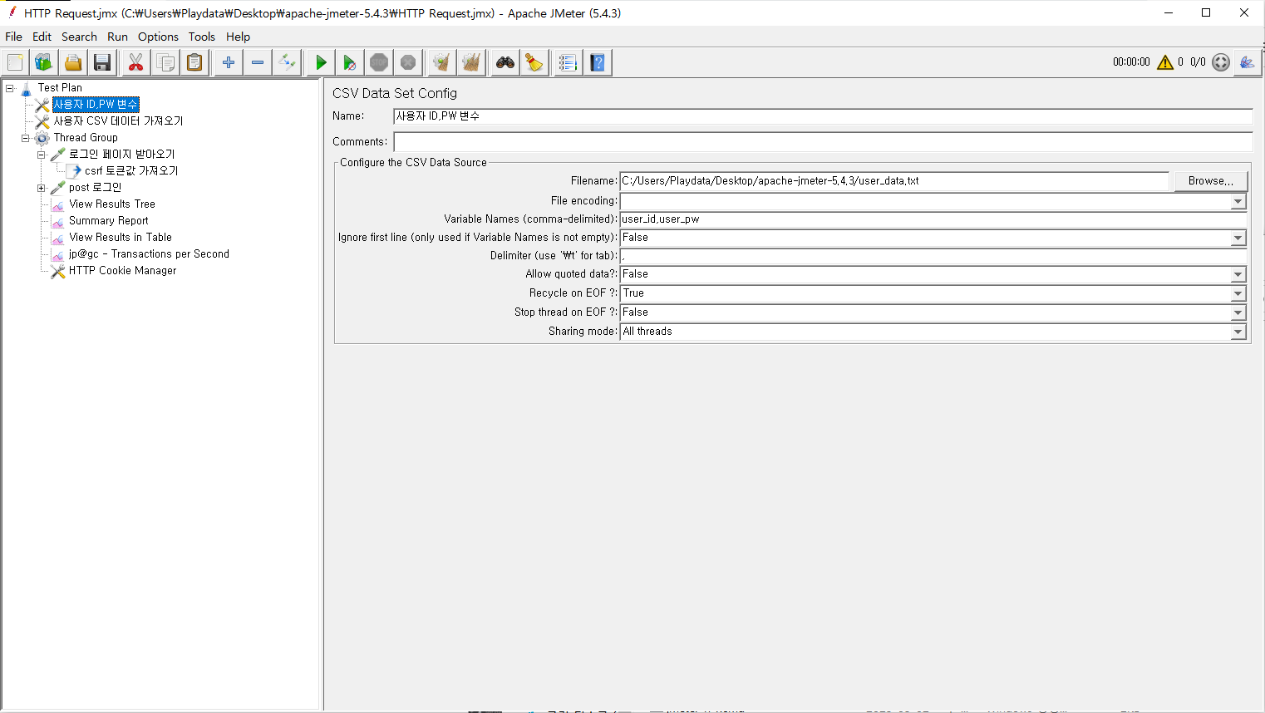Image resolution: width=1265 pixels, height=713 pixels.
Task: Save the test plan with floppy icon
Action: [102, 62]
